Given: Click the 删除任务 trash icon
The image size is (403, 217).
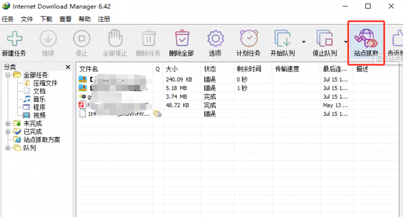Looking at the screenshot, I should tap(149, 38).
